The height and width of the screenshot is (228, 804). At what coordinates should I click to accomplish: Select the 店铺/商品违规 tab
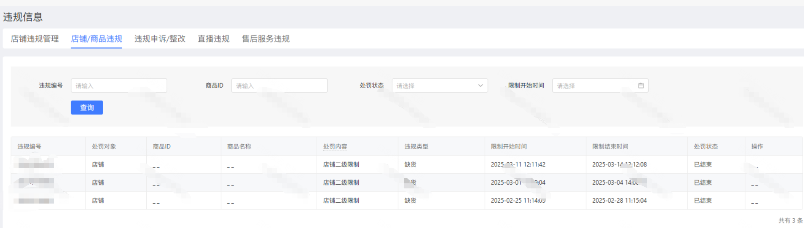pyautogui.click(x=96, y=39)
